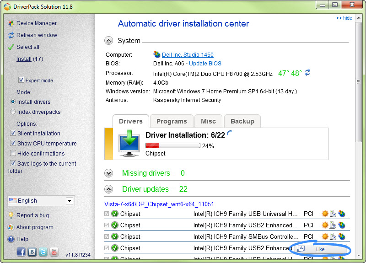366x263 pixels.
Task: Click globe icon on ICH9 USB Universal H... row
Action: pos(342,214)
